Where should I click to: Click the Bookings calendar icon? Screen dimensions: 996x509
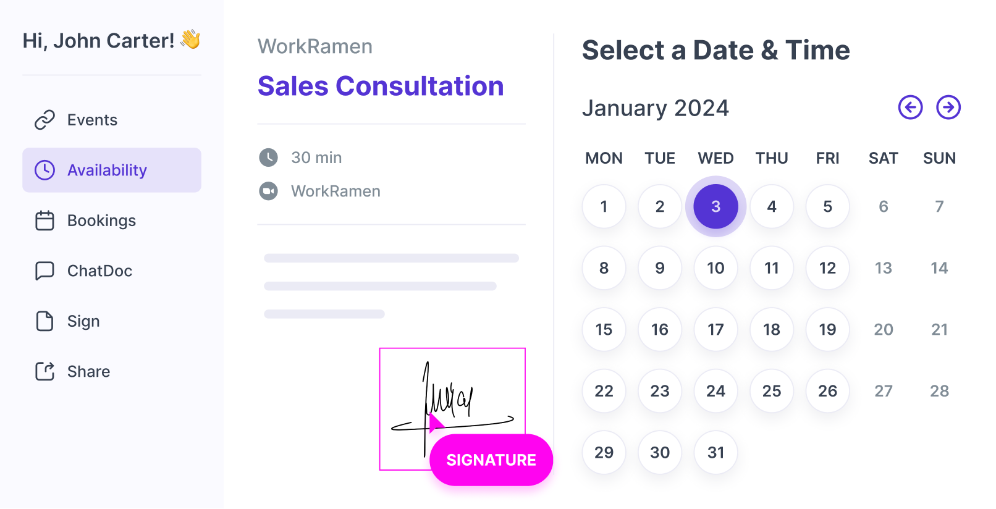tap(44, 221)
